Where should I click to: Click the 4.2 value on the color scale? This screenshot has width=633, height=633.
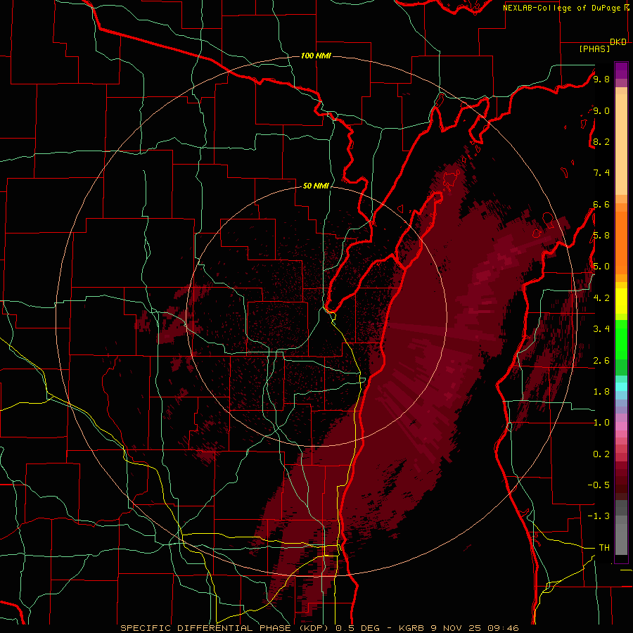(601, 298)
